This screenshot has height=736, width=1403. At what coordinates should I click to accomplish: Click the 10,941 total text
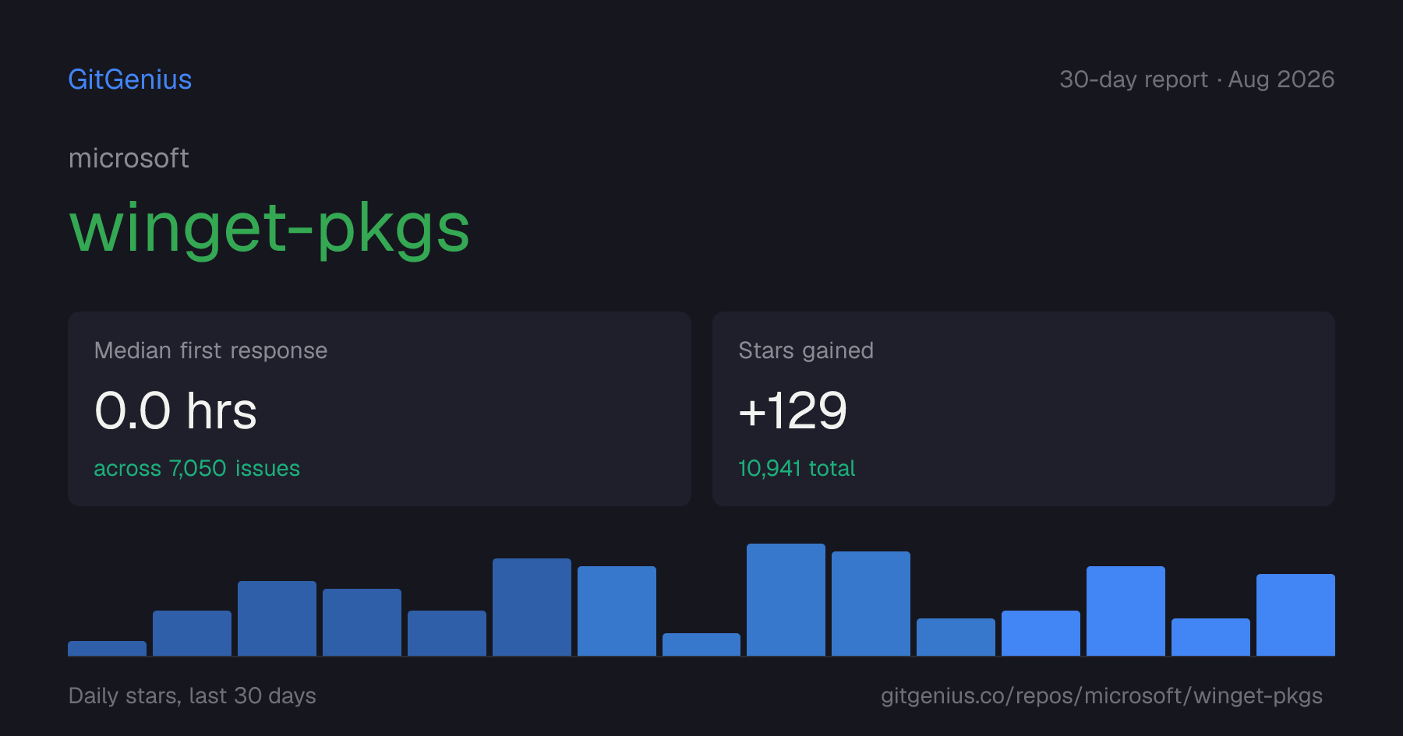797,468
